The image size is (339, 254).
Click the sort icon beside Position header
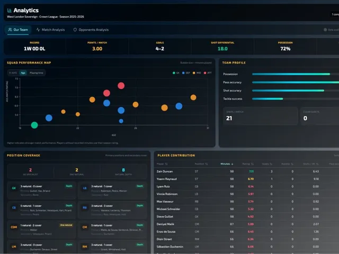pos(206,164)
